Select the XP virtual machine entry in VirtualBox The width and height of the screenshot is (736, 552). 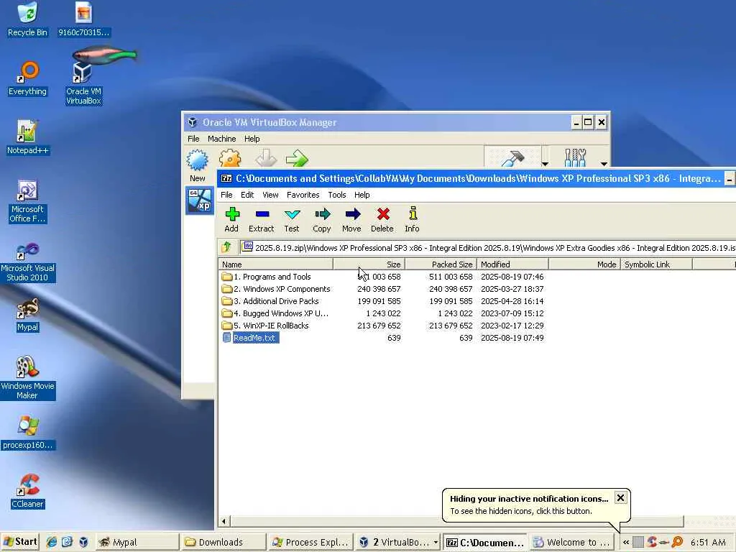200,201
